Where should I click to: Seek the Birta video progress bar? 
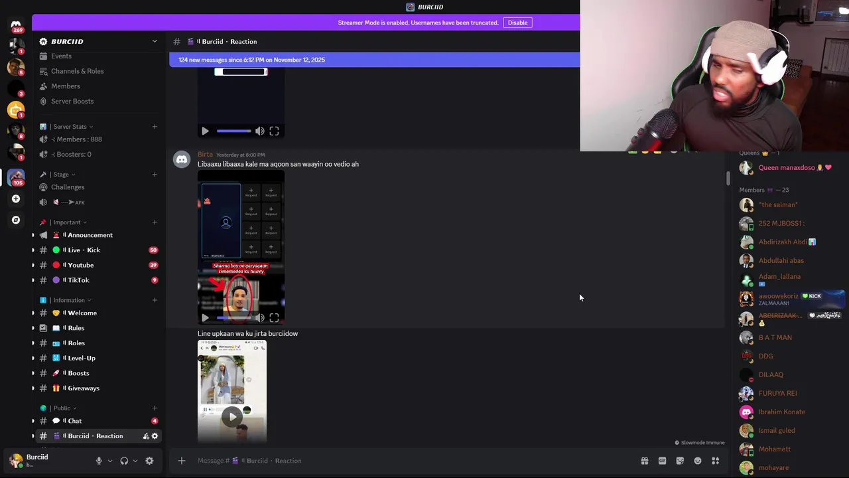click(x=233, y=318)
